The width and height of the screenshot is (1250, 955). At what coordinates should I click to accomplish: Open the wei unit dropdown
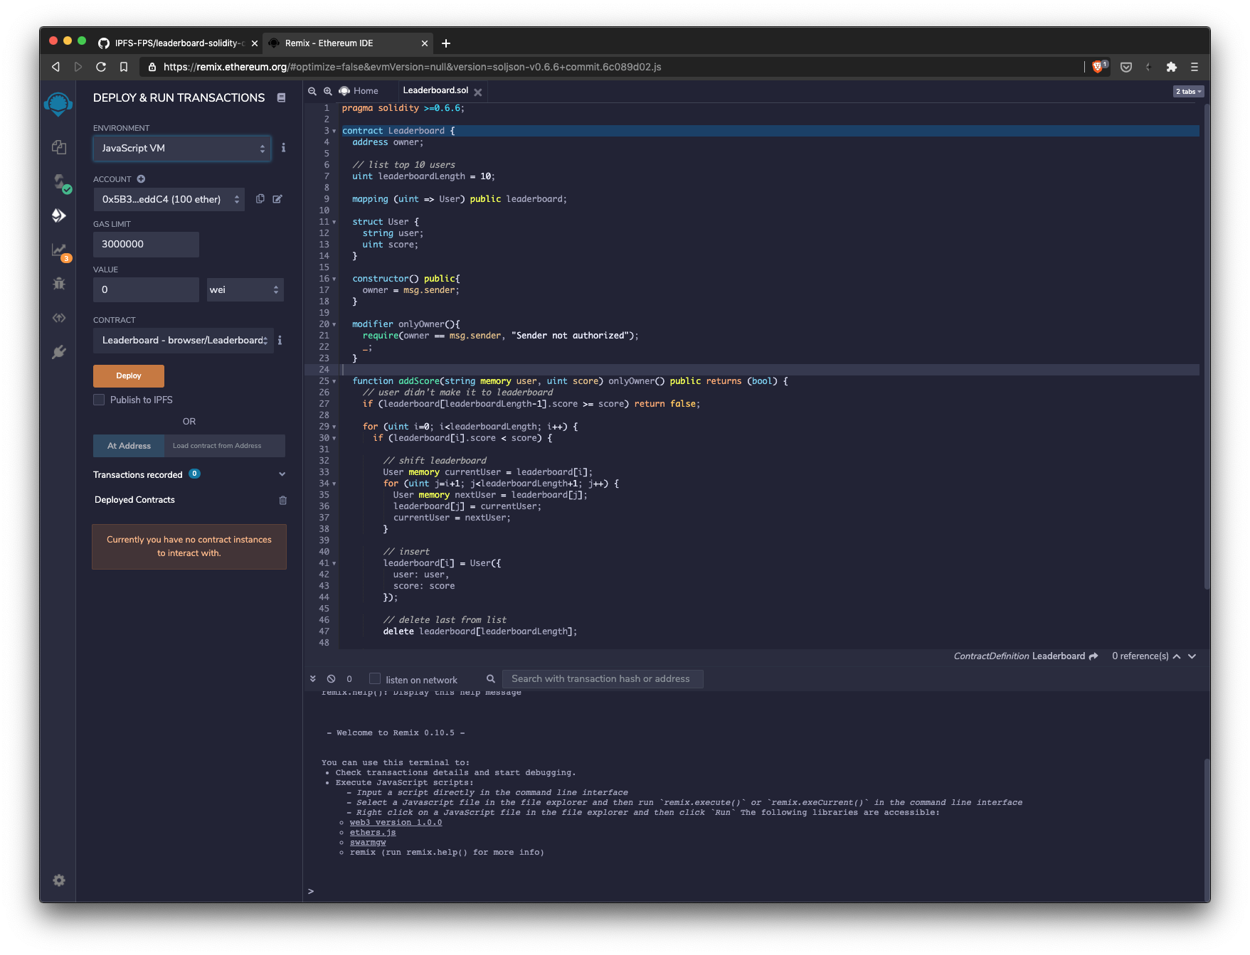245,289
